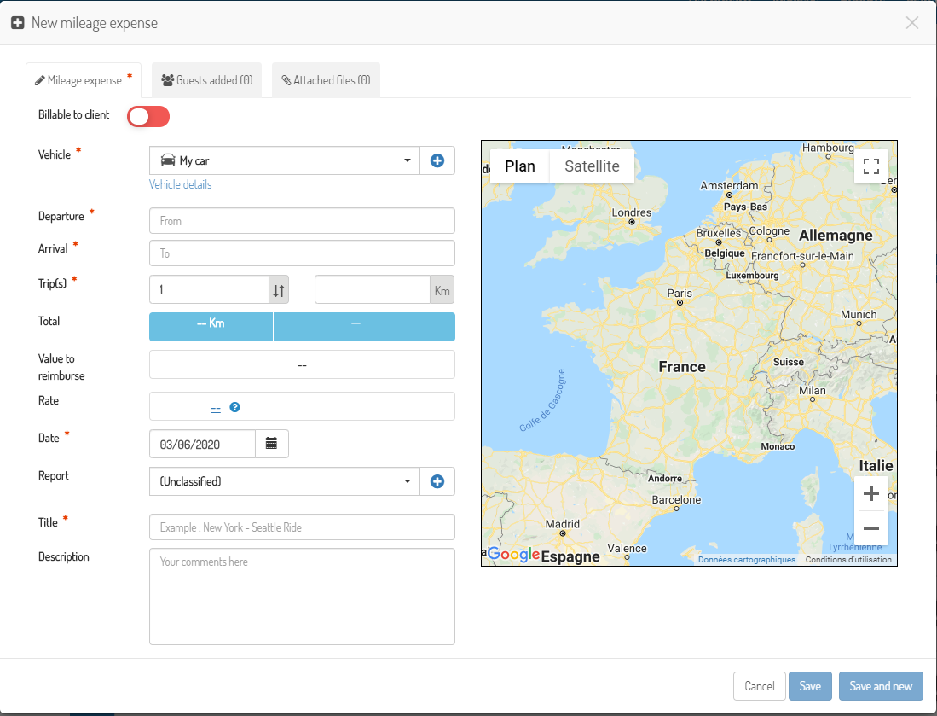Image resolution: width=937 pixels, height=716 pixels.
Task: Click Golfe de Gascogne label on map
Action: coord(542,400)
